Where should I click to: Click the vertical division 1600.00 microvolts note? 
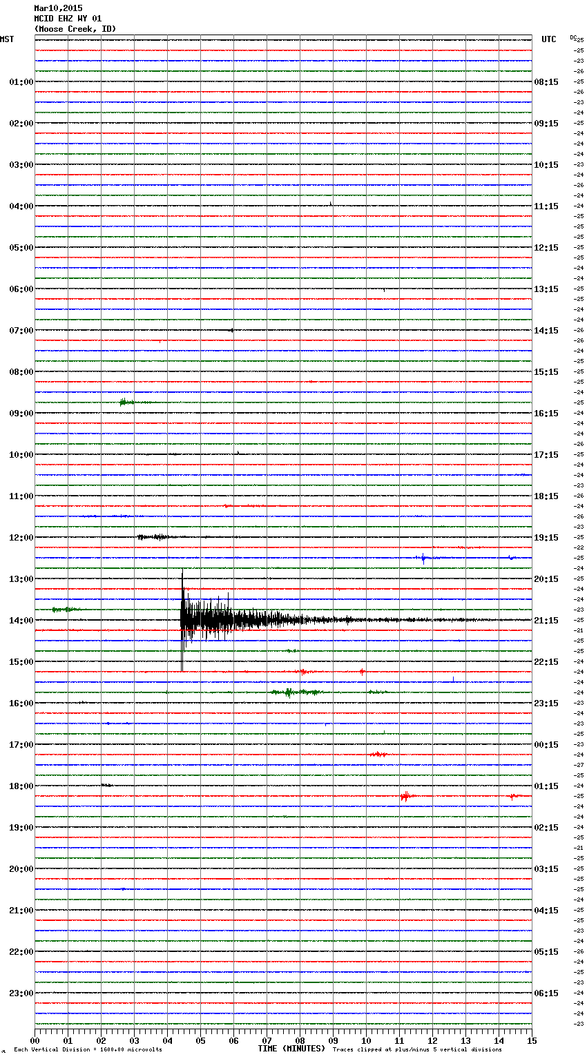(x=88, y=1050)
